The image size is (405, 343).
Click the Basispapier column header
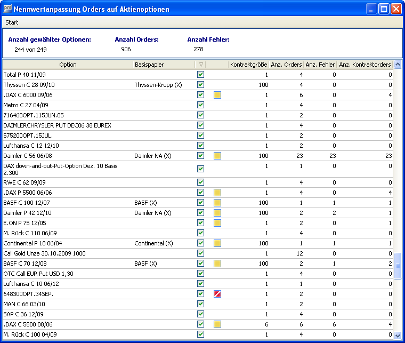(164, 65)
